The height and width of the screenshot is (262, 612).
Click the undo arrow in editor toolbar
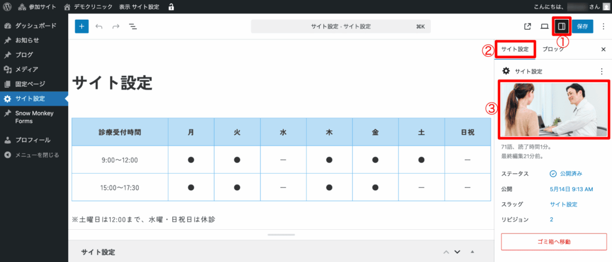click(99, 26)
